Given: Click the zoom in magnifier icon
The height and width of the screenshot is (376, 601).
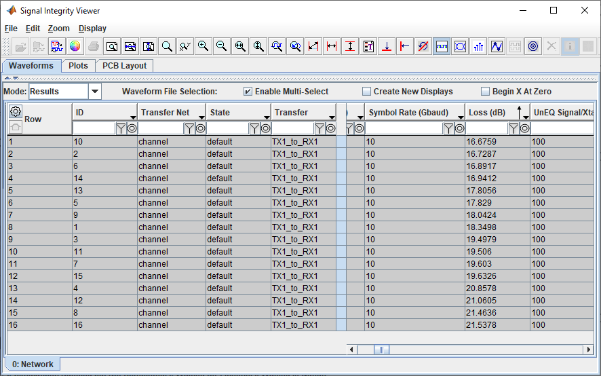Looking at the screenshot, I should [203, 46].
